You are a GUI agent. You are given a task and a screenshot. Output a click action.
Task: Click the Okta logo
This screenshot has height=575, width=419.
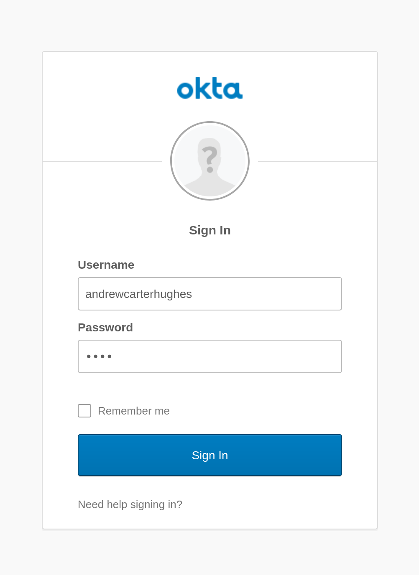point(210,88)
